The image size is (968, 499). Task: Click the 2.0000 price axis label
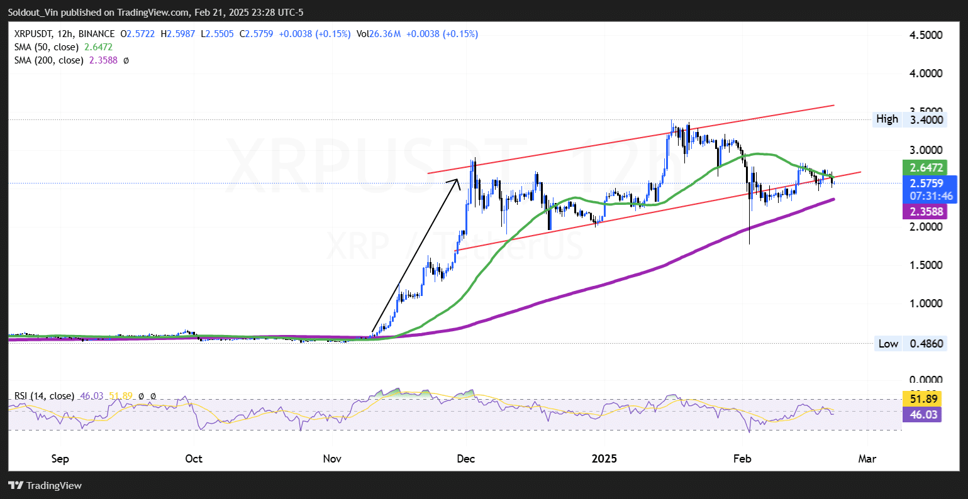(x=927, y=226)
